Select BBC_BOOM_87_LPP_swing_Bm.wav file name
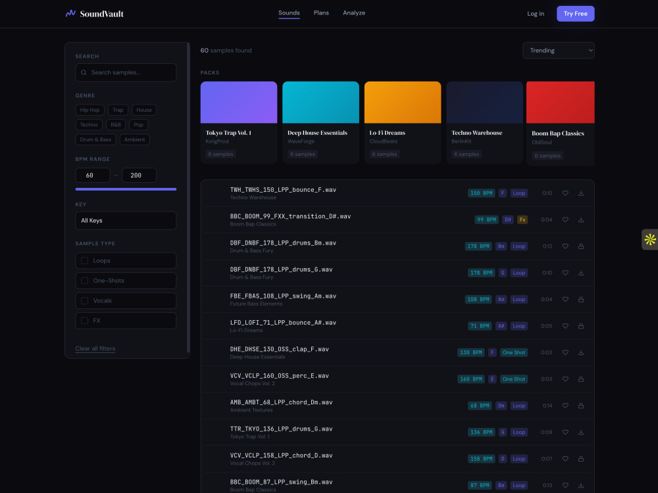The image size is (658, 493). pyautogui.click(x=281, y=482)
